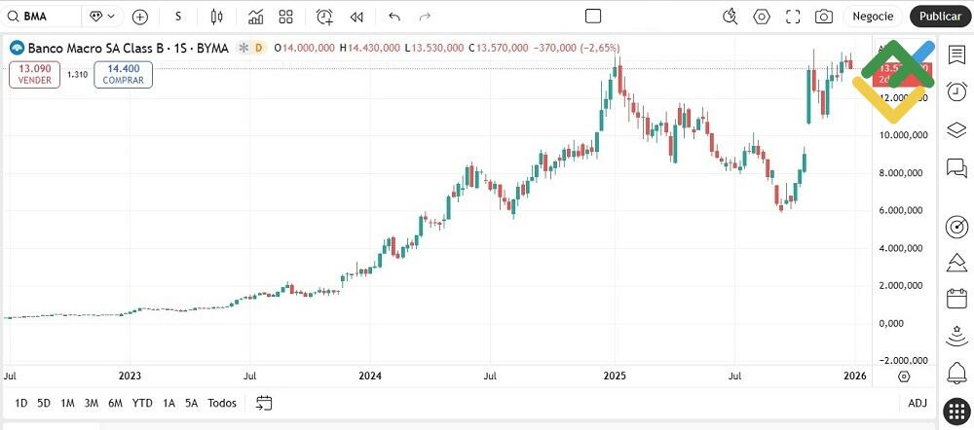Undo the last chart action

click(394, 17)
